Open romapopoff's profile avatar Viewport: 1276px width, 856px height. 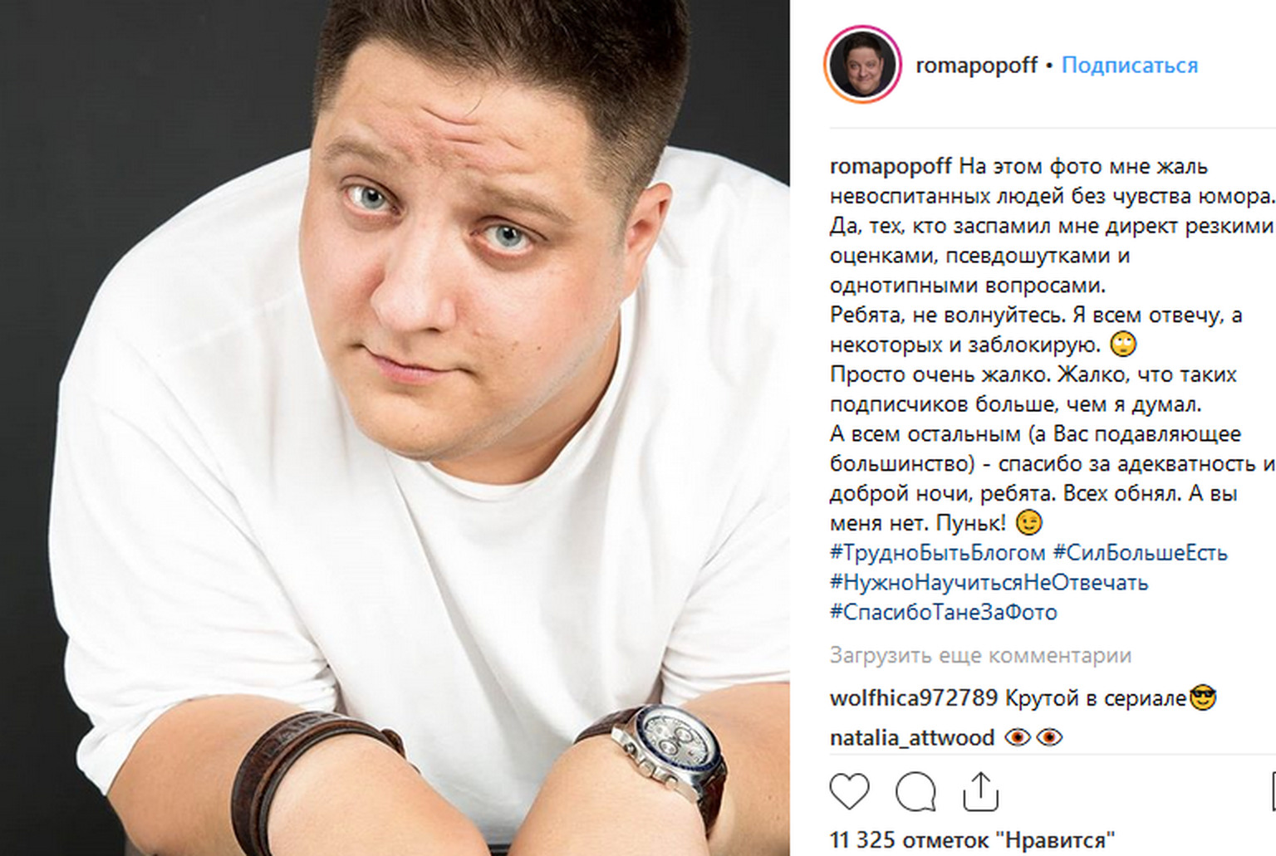tap(862, 65)
